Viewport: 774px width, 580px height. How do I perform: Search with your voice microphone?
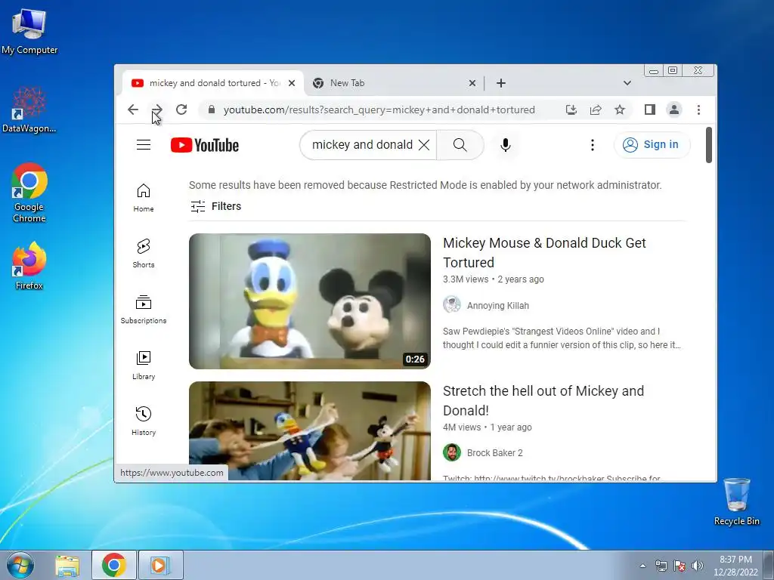[x=506, y=144]
